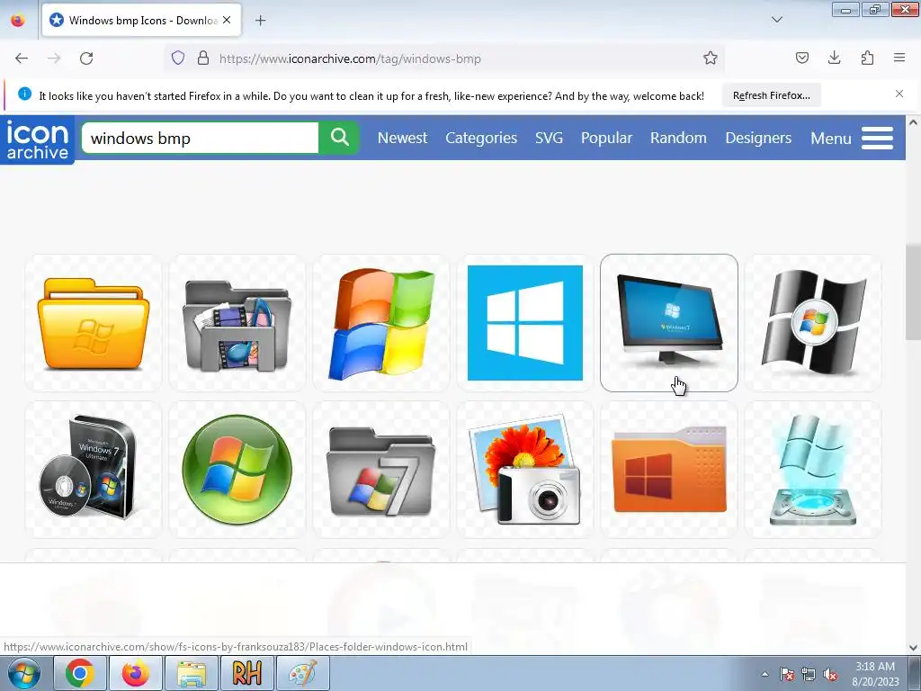Open the black Windows flag icon
Viewport: 921px width, 691px height.
click(813, 323)
